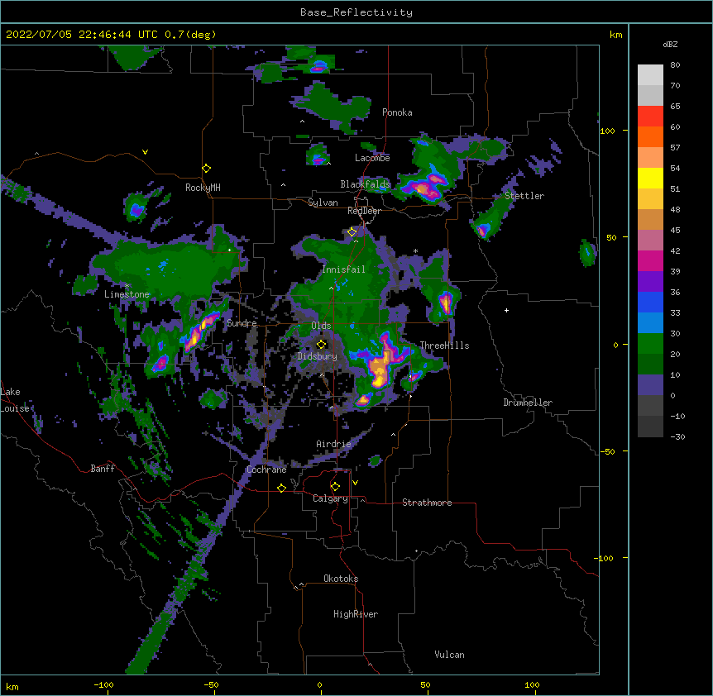The width and height of the screenshot is (713, 696).
Task: Click the Olds city label
Action: coord(321,326)
